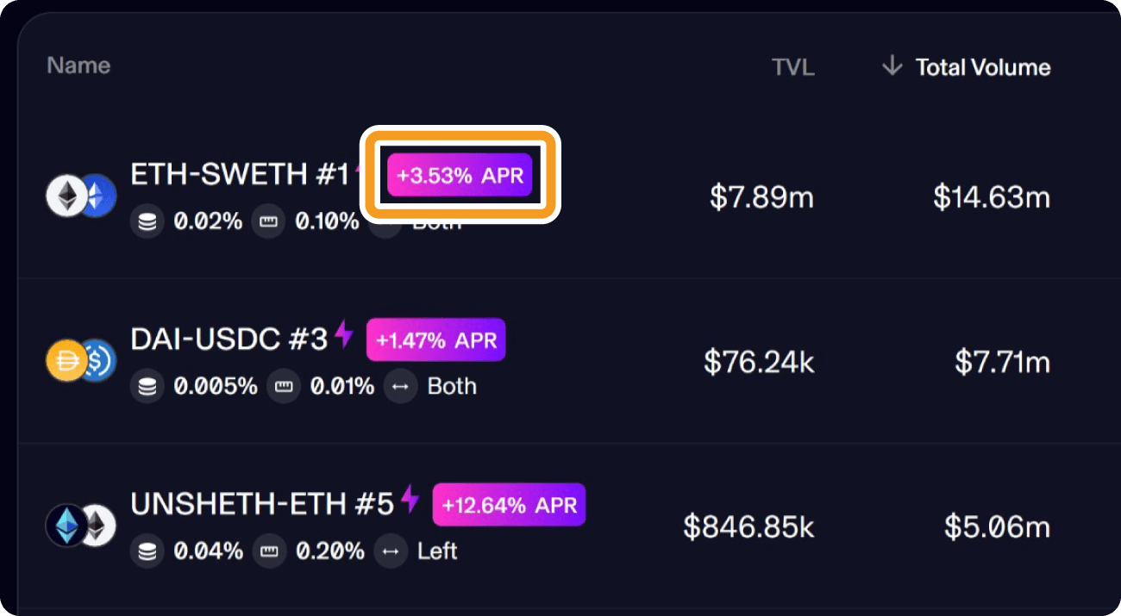Click the +12.64% APR gradient badge
1121x616 pixels.
pyautogui.click(x=509, y=505)
